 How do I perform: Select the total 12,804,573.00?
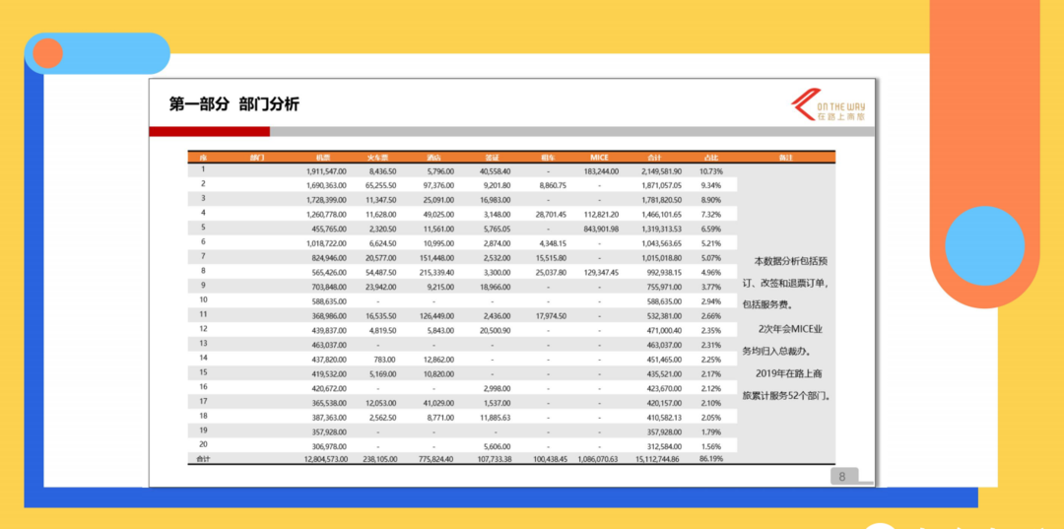[324, 459]
